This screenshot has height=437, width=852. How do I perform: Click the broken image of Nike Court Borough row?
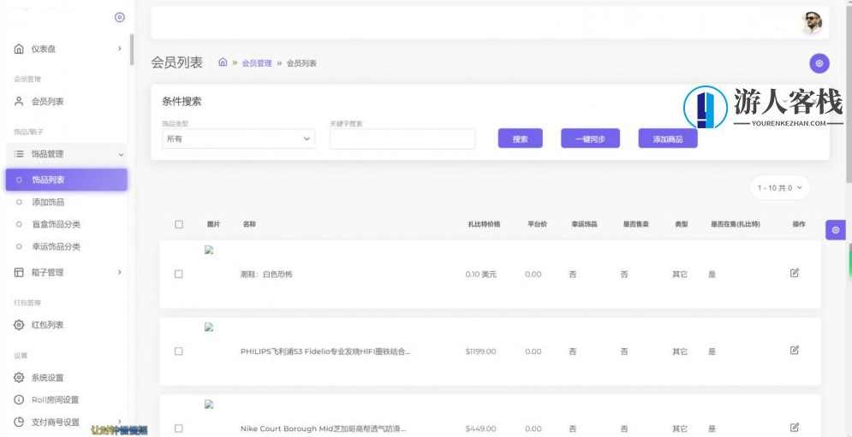point(209,405)
